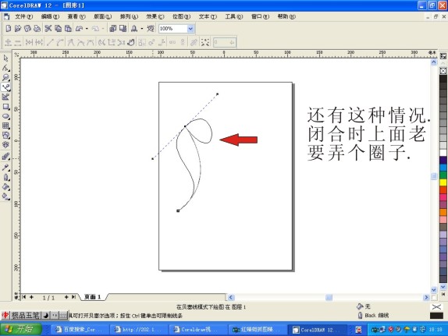Viewport: 448px width, 336px height.
Task: Click the no-fill X swatch atop palette
Action: [x=443, y=71]
